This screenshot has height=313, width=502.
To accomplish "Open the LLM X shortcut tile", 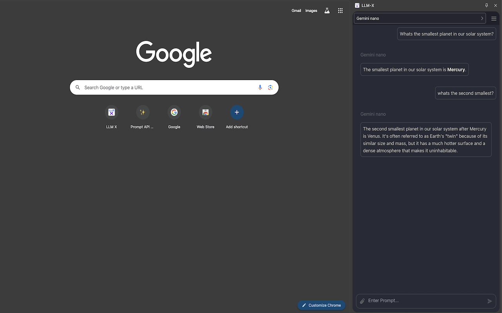I will pos(111,117).
